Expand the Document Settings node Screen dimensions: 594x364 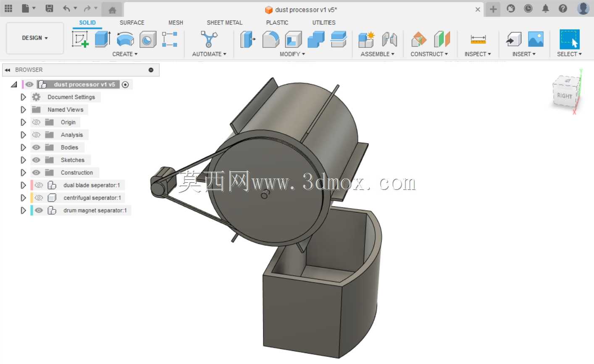pos(23,97)
